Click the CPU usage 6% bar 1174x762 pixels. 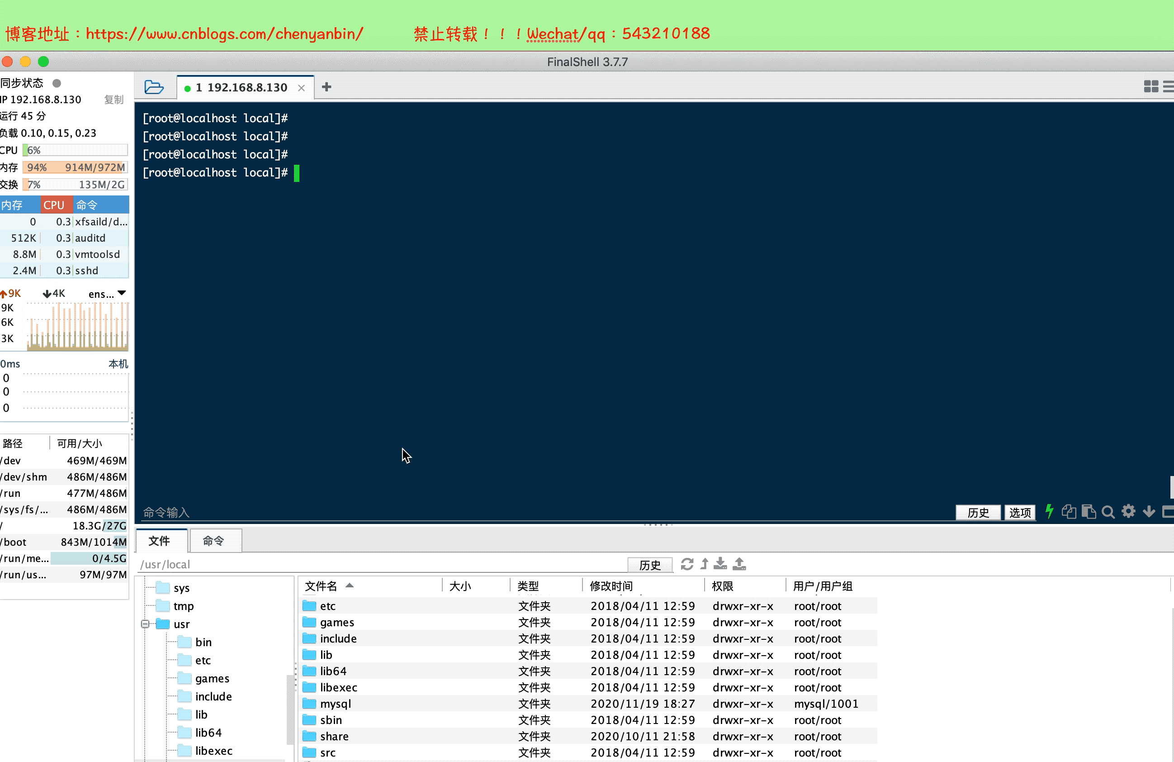75,150
